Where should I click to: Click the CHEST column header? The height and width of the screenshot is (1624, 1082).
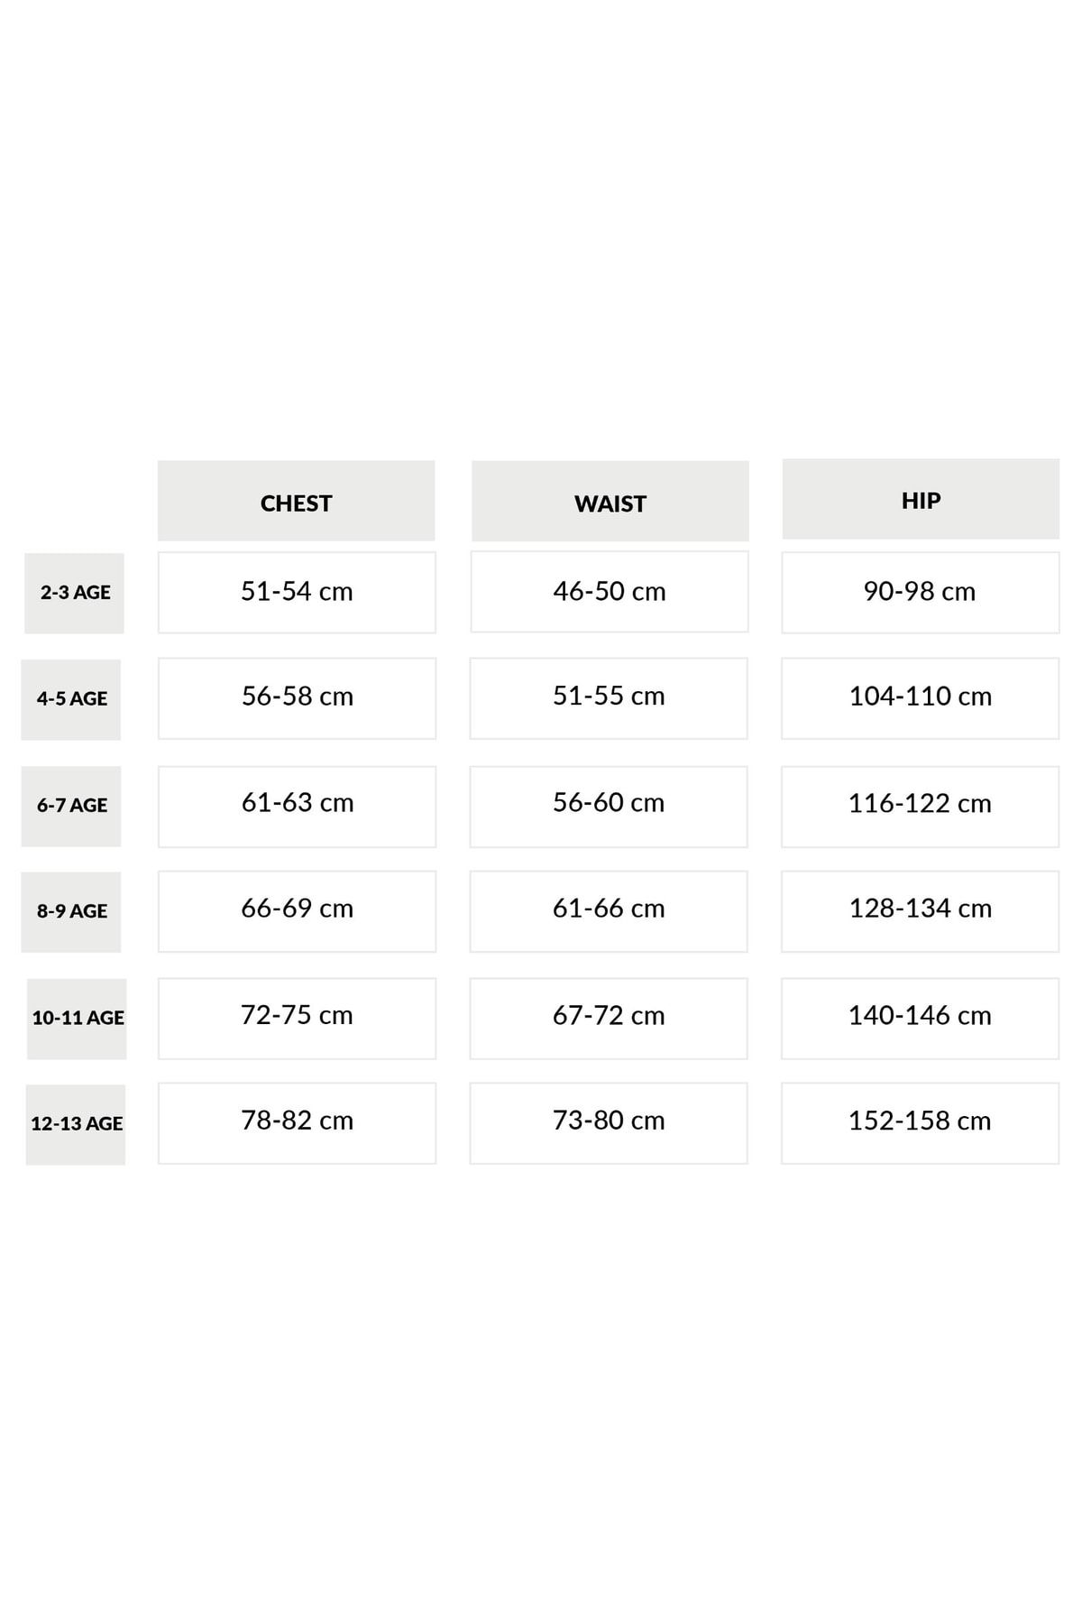click(x=296, y=501)
